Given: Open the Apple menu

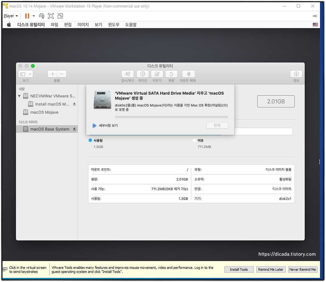Looking at the screenshot, I should coord(9,25).
